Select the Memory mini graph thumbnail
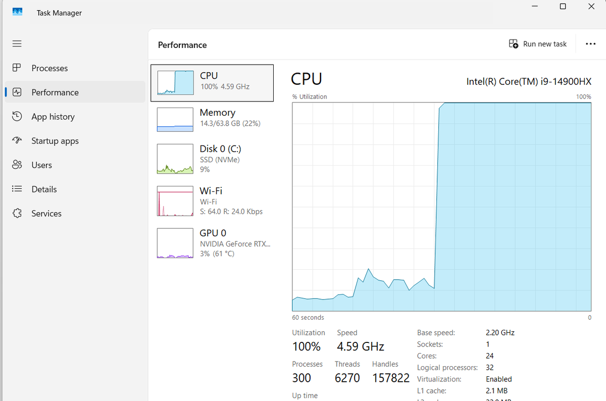Viewport: 606px width, 401px height. coord(175,119)
